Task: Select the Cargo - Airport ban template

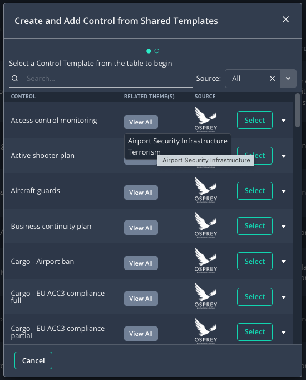Action: pyautogui.click(x=255, y=261)
